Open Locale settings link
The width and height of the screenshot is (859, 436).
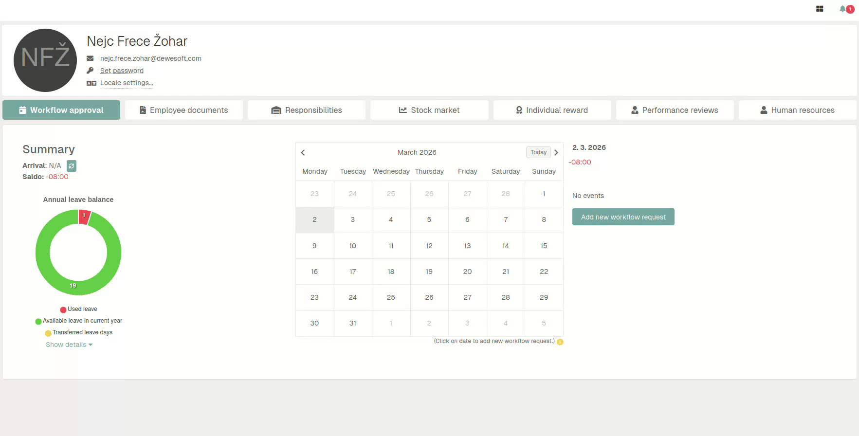pyautogui.click(x=127, y=83)
